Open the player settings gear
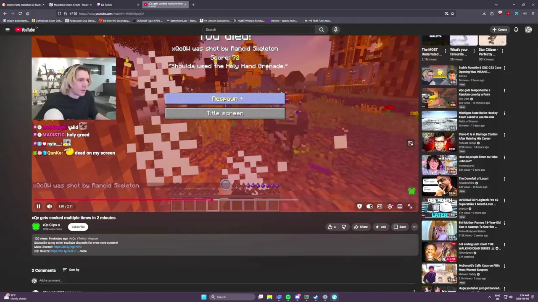The height and width of the screenshot is (302, 538). pyautogui.click(x=390, y=206)
